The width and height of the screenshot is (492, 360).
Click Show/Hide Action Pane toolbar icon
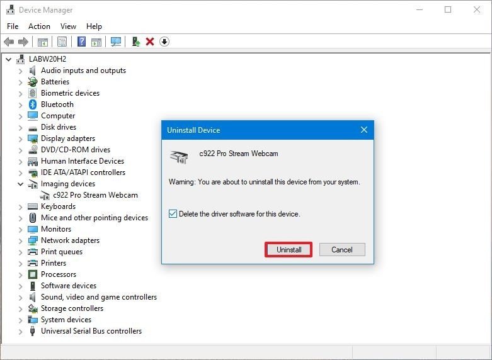[96, 42]
